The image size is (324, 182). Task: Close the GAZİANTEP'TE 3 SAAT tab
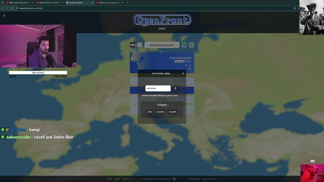pos(63,3)
